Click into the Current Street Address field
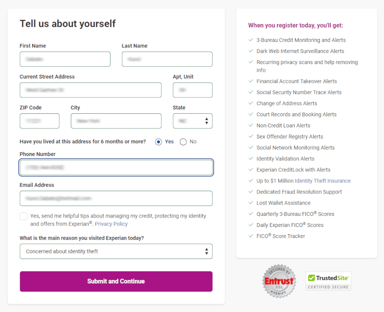This screenshot has width=384, height=312. pyautogui.click(x=90, y=90)
